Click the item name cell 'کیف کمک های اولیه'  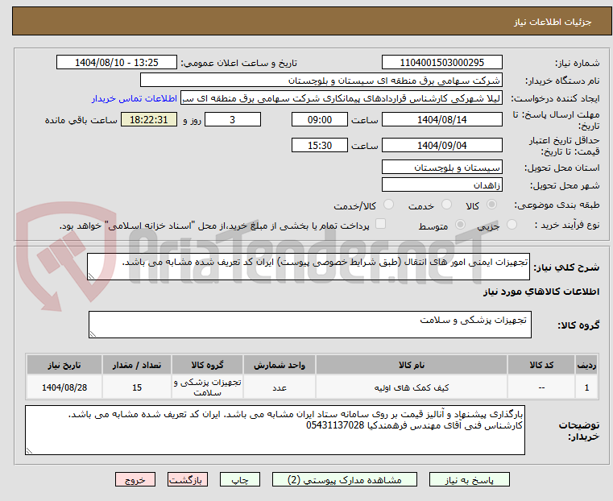(x=412, y=387)
